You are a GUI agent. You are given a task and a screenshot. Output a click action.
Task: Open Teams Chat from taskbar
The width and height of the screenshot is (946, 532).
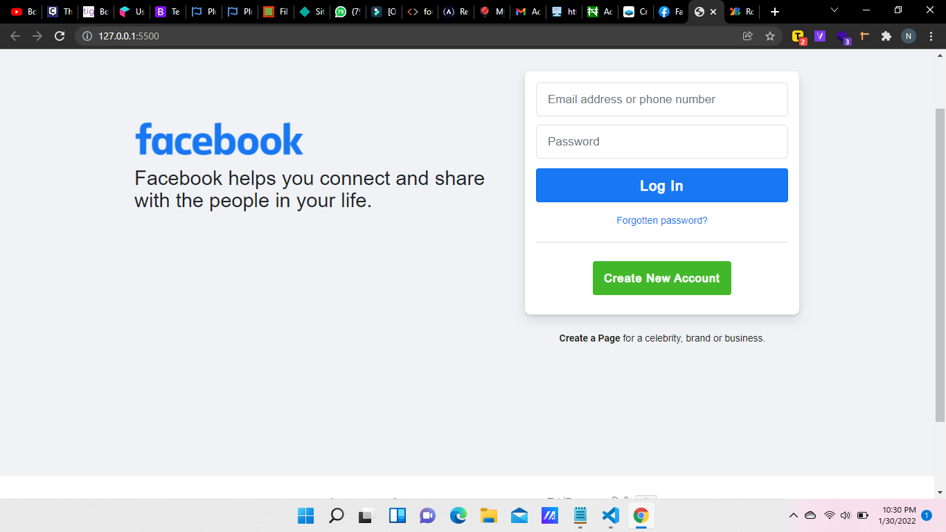(x=427, y=515)
